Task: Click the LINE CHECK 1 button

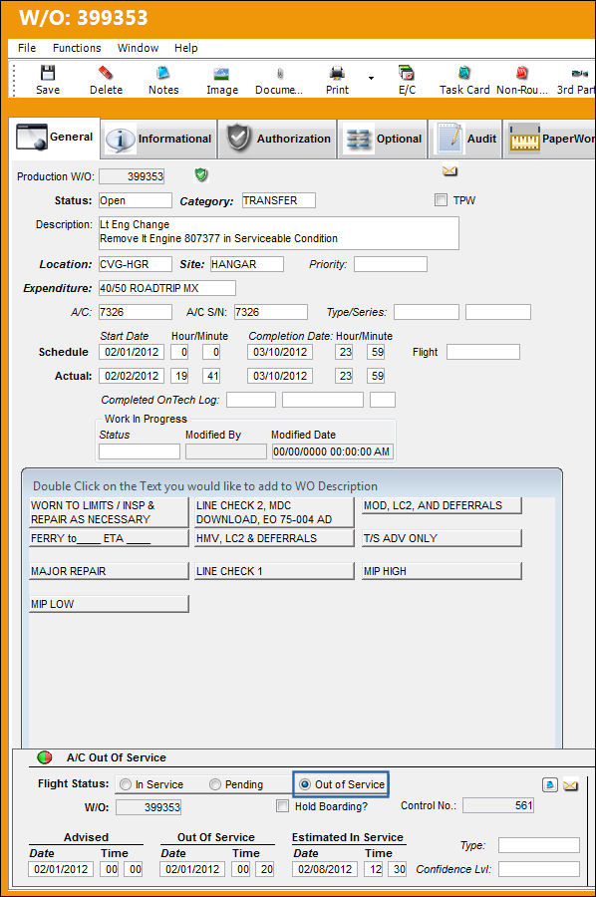Action: 274,571
